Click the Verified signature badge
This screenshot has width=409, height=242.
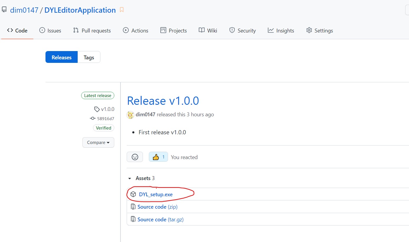(x=104, y=128)
